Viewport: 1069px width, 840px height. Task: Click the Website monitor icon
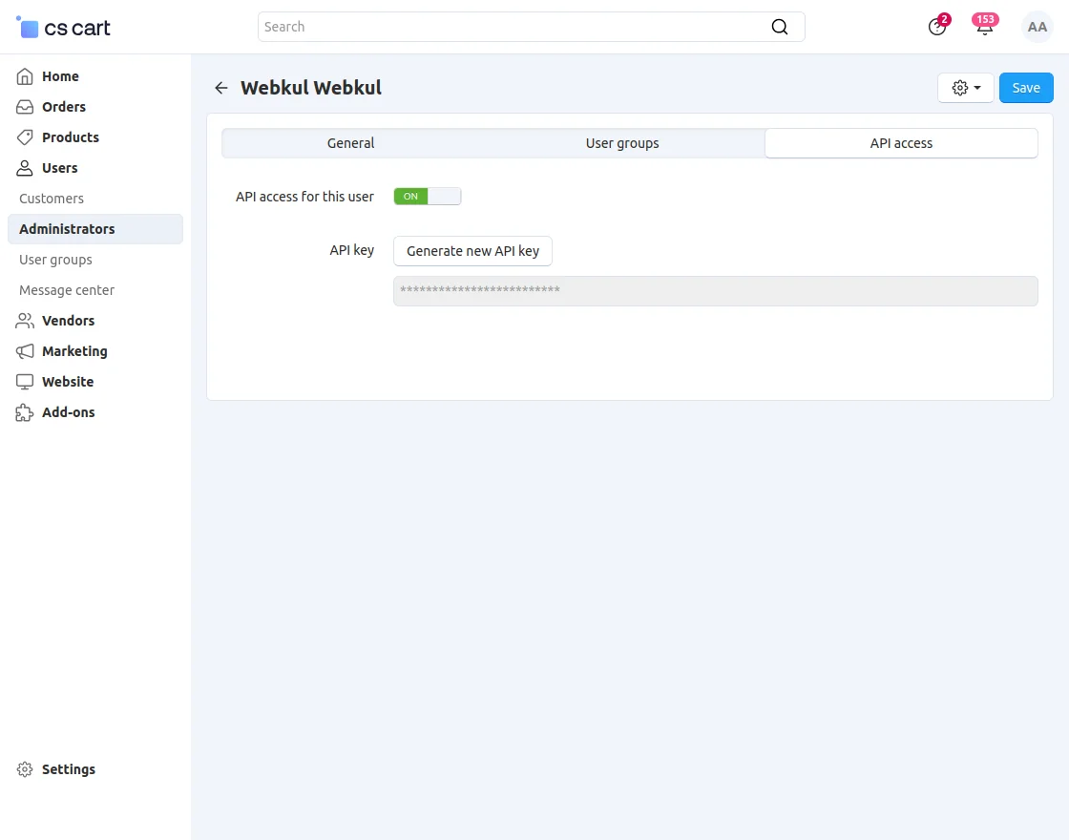tap(25, 382)
